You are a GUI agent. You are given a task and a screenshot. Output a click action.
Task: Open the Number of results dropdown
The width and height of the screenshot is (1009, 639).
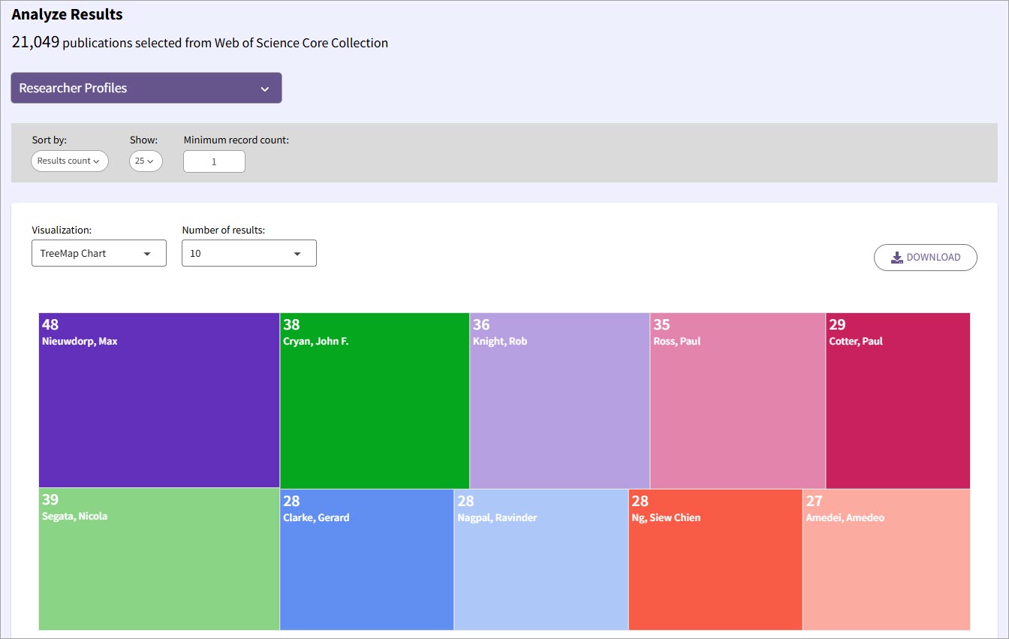[249, 253]
